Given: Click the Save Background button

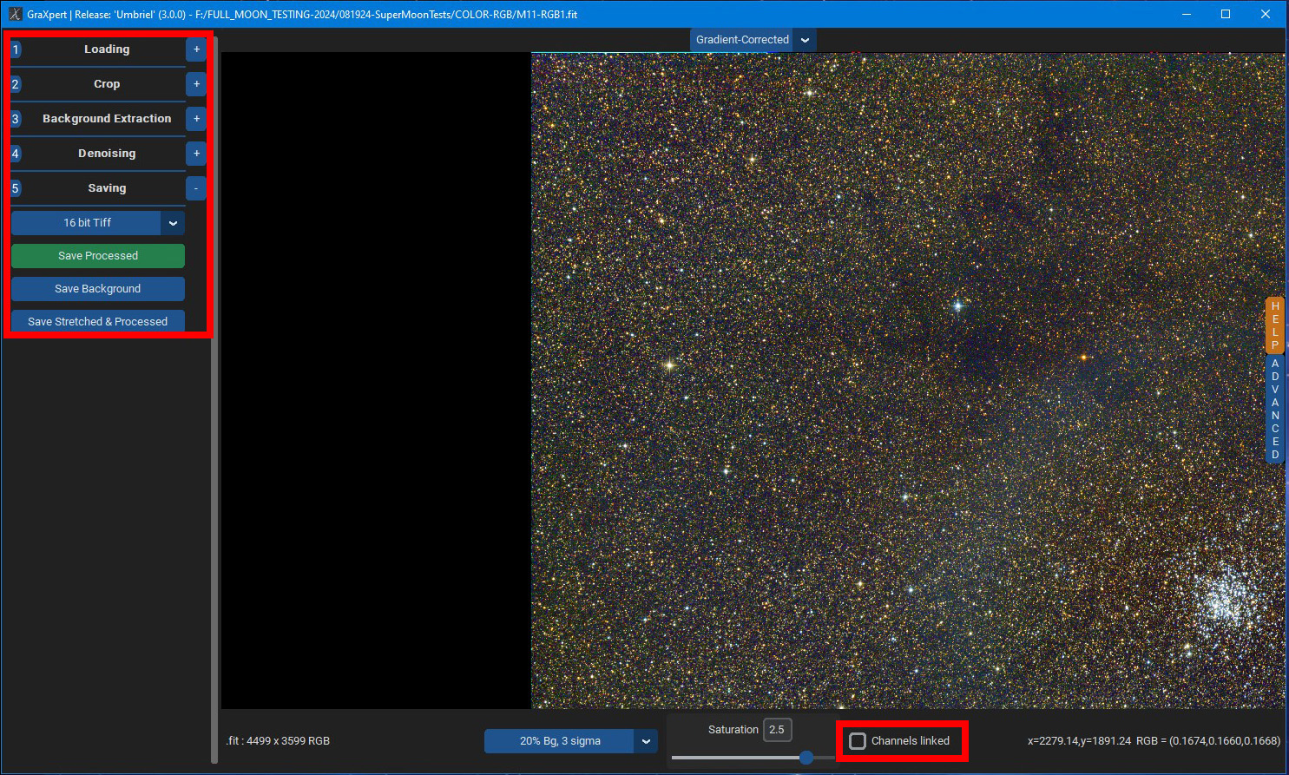Looking at the screenshot, I should point(98,289).
